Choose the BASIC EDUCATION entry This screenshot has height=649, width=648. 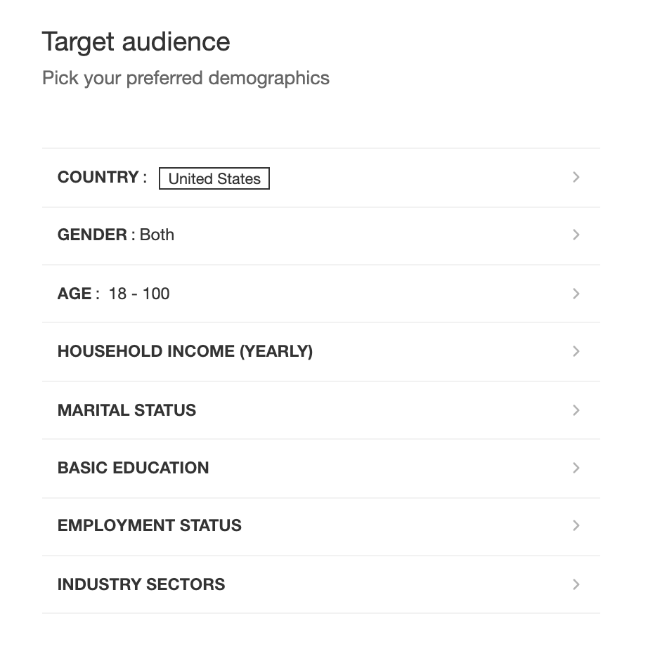tap(133, 468)
